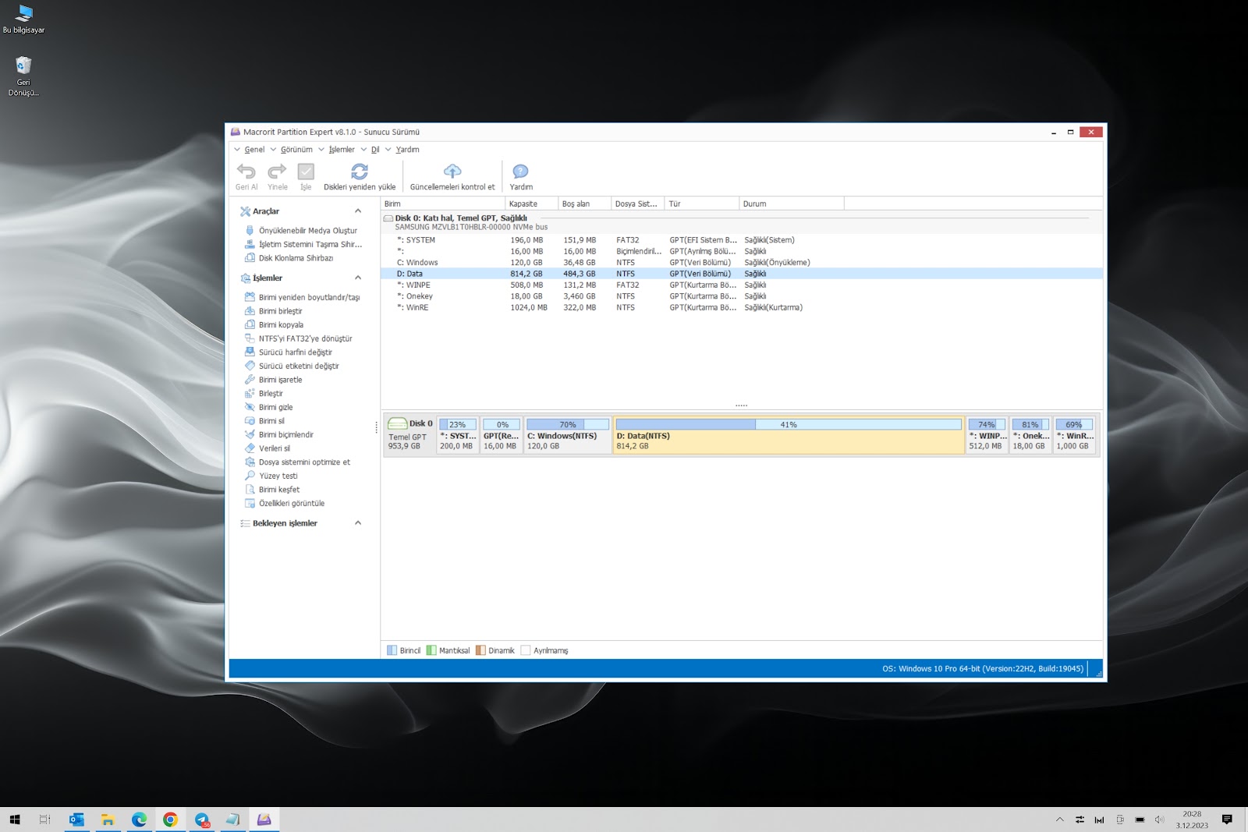Collapse the Araçlar section

coord(358,211)
